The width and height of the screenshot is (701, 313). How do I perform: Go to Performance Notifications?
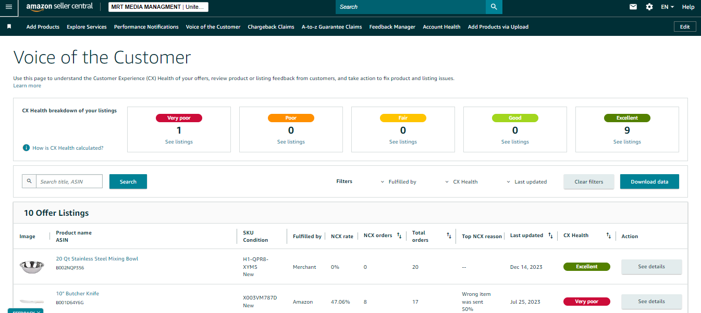(x=146, y=27)
